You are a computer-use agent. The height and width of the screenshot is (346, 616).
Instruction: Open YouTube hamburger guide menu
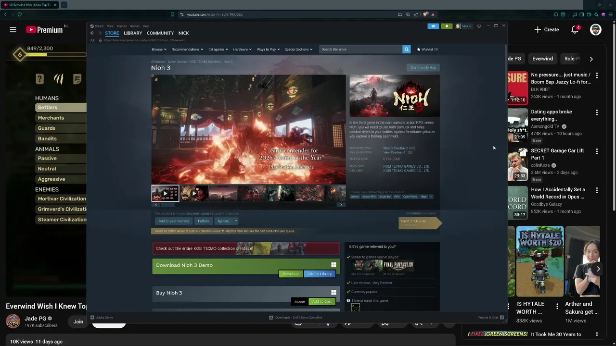13,30
